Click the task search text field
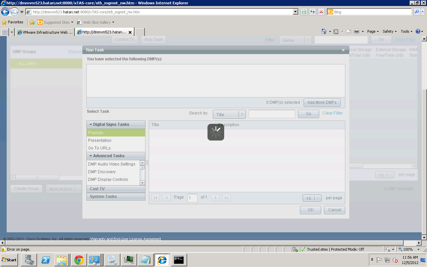The width and height of the screenshot is (427, 267). (x=272, y=114)
